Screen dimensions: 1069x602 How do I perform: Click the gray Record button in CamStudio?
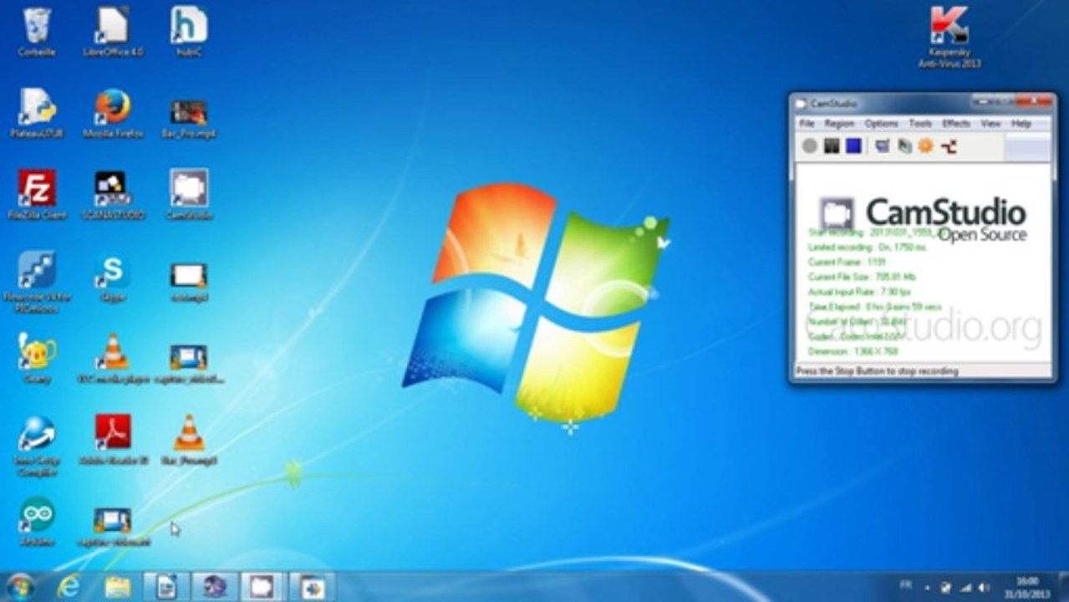[x=809, y=146]
